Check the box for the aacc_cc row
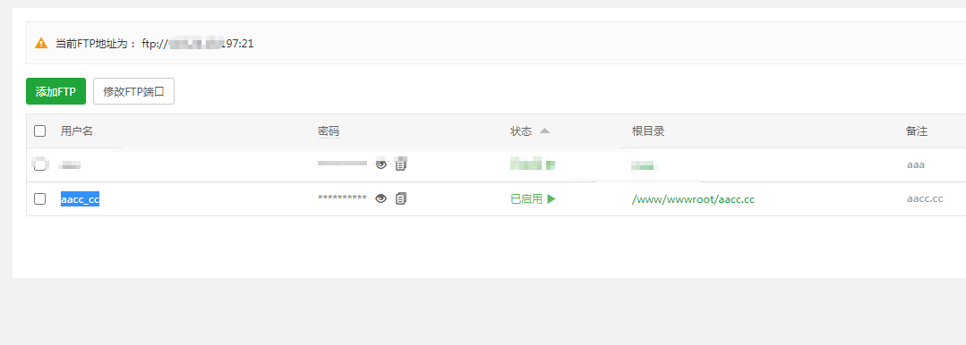The width and height of the screenshot is (966, 345). [40, 198]
